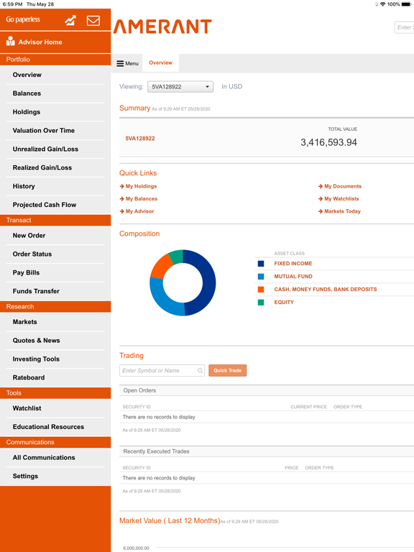Click the SECURITY ID header in Open Orders

click(137, 407)
